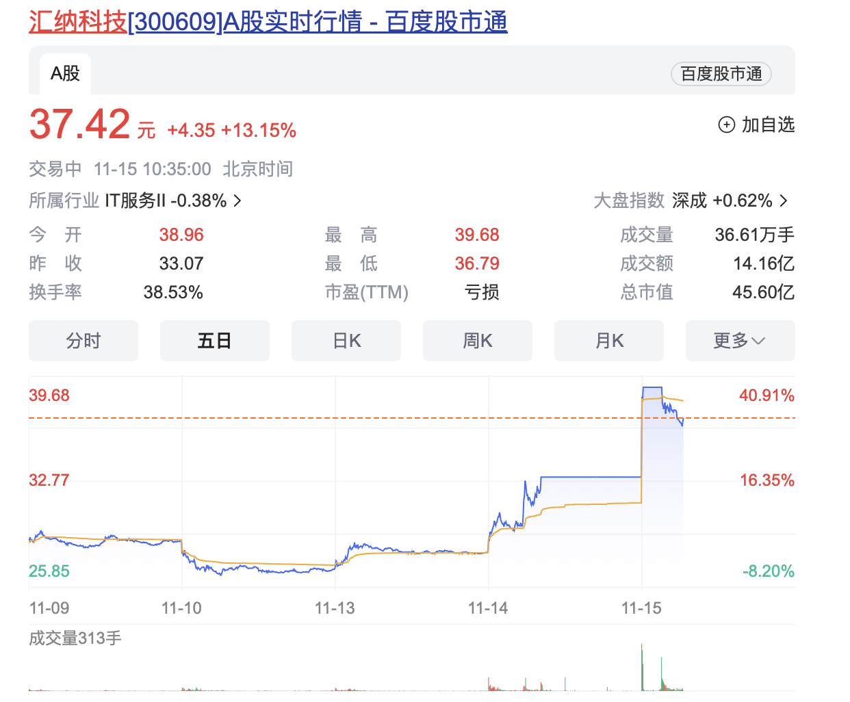The height and width of the screenshot is (702, 850).
Task: Click the tallest volume bar on 11-15
Action: [x=642, y=667]
